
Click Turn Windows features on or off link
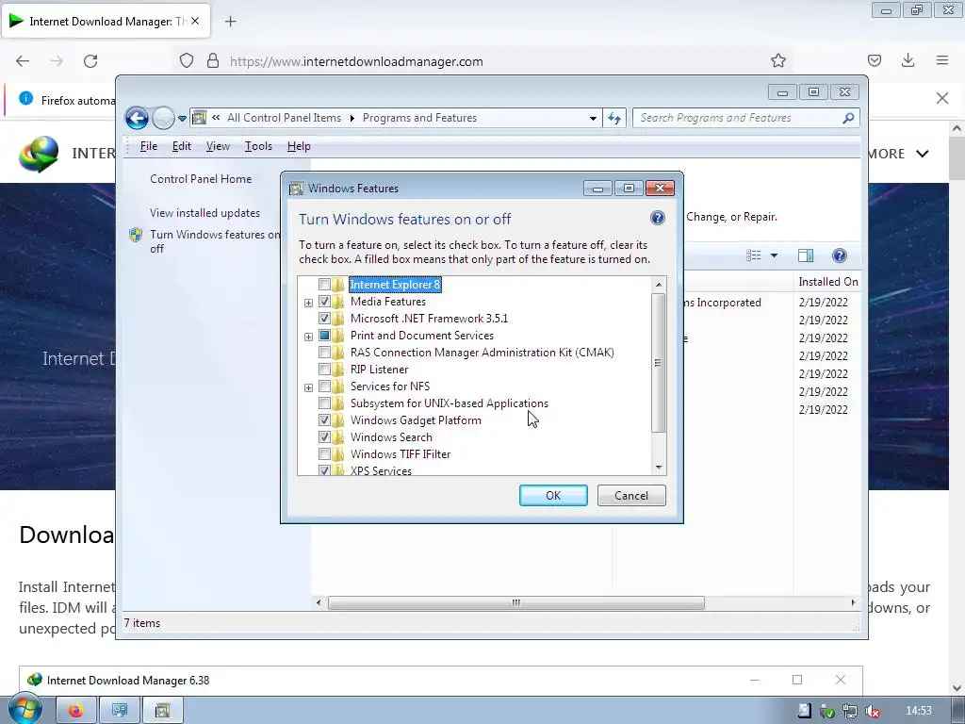pos(215,241)
